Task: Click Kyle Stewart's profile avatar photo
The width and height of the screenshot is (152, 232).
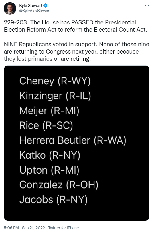Action: click(x=10, y=8)
